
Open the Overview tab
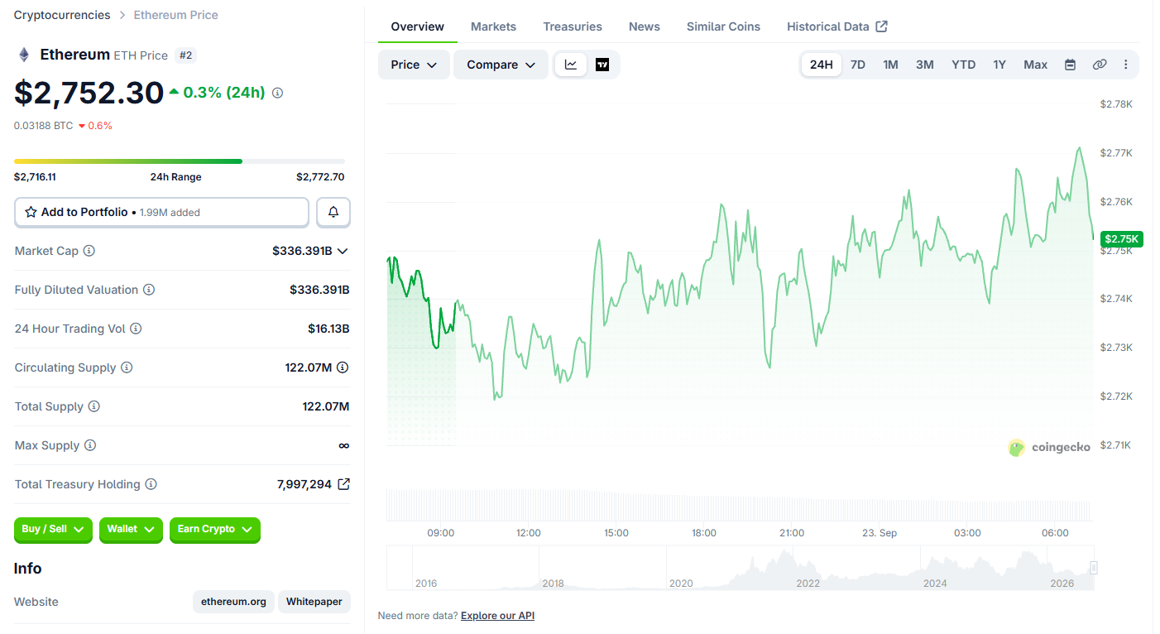click(x=418, y=26)
